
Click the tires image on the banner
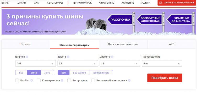point(96,25)
